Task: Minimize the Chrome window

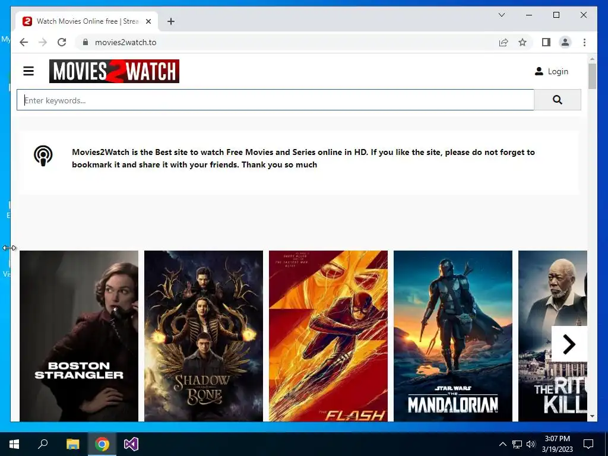Action: click(x=529, y=15)
